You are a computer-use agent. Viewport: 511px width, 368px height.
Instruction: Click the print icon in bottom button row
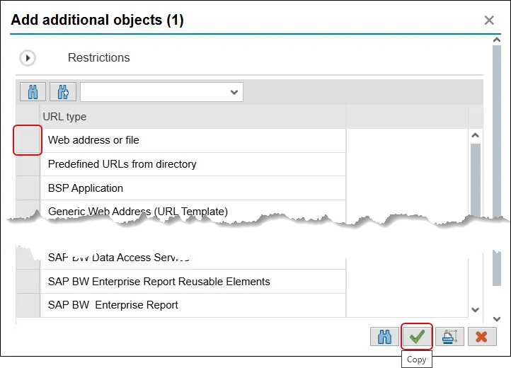[449, 337]
